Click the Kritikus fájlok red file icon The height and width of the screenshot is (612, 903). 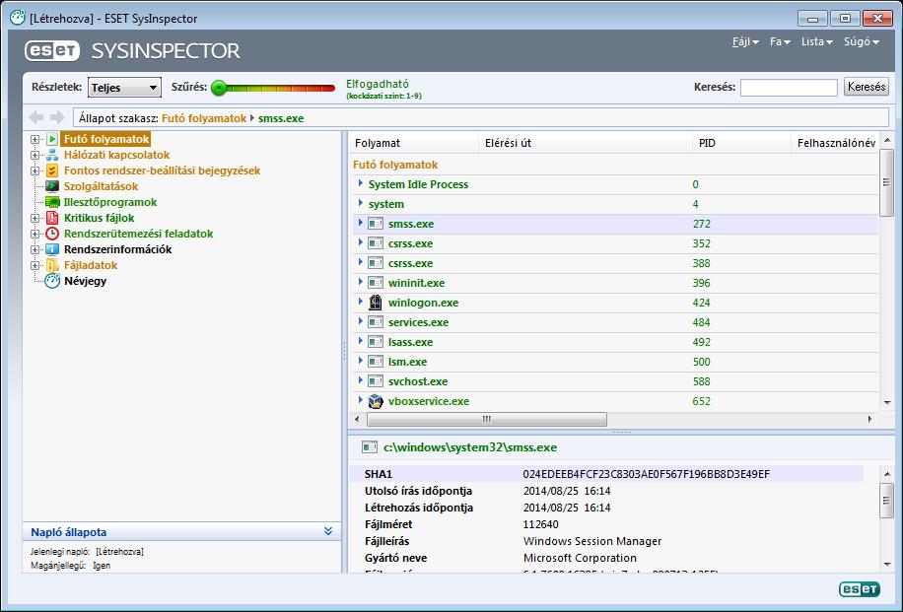tap(52, 218)
